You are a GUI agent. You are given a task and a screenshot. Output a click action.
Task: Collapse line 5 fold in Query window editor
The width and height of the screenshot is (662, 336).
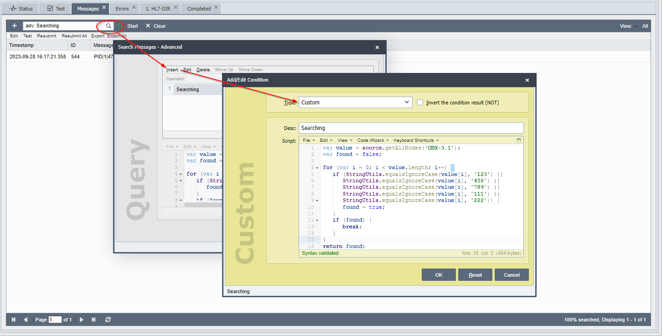coord(181,181)
